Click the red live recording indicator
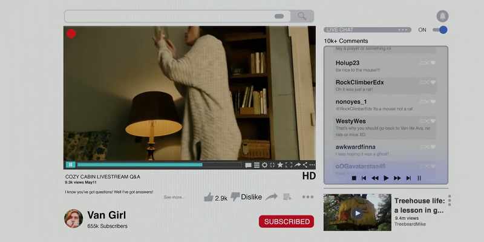Viewport: 484px width, 242px height. pos(71,34)
